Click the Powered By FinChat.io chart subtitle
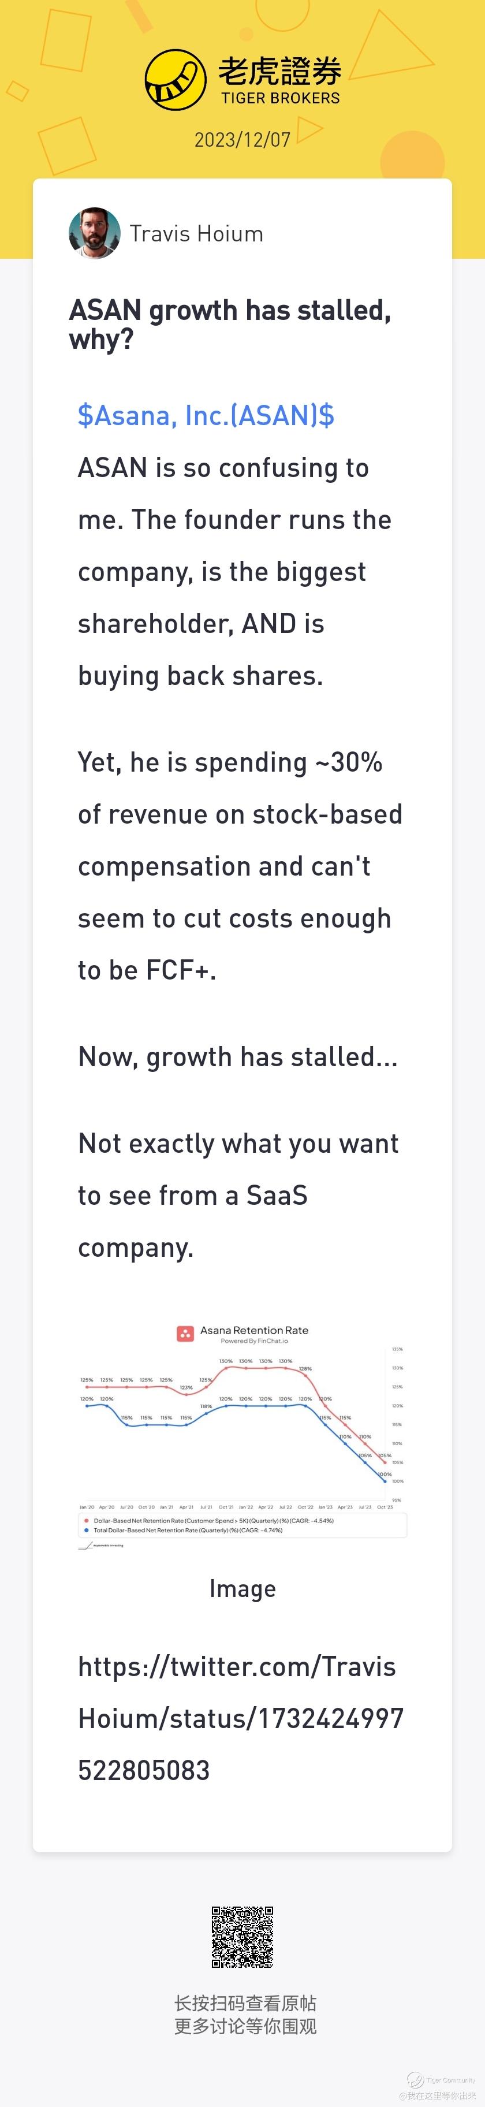485x2107 pixels. [255, 1341]
